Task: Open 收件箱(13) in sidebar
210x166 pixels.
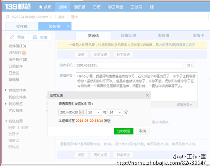Action: (17, 46)
